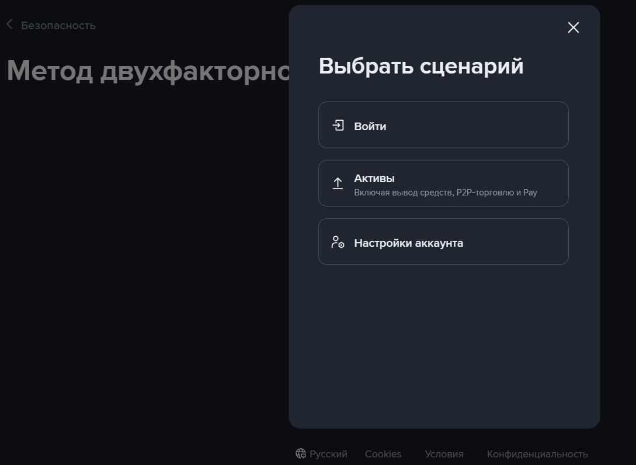636x465 pixels.
Task: Choose the Активы scenario title
Action: click(x=374, y=179)
